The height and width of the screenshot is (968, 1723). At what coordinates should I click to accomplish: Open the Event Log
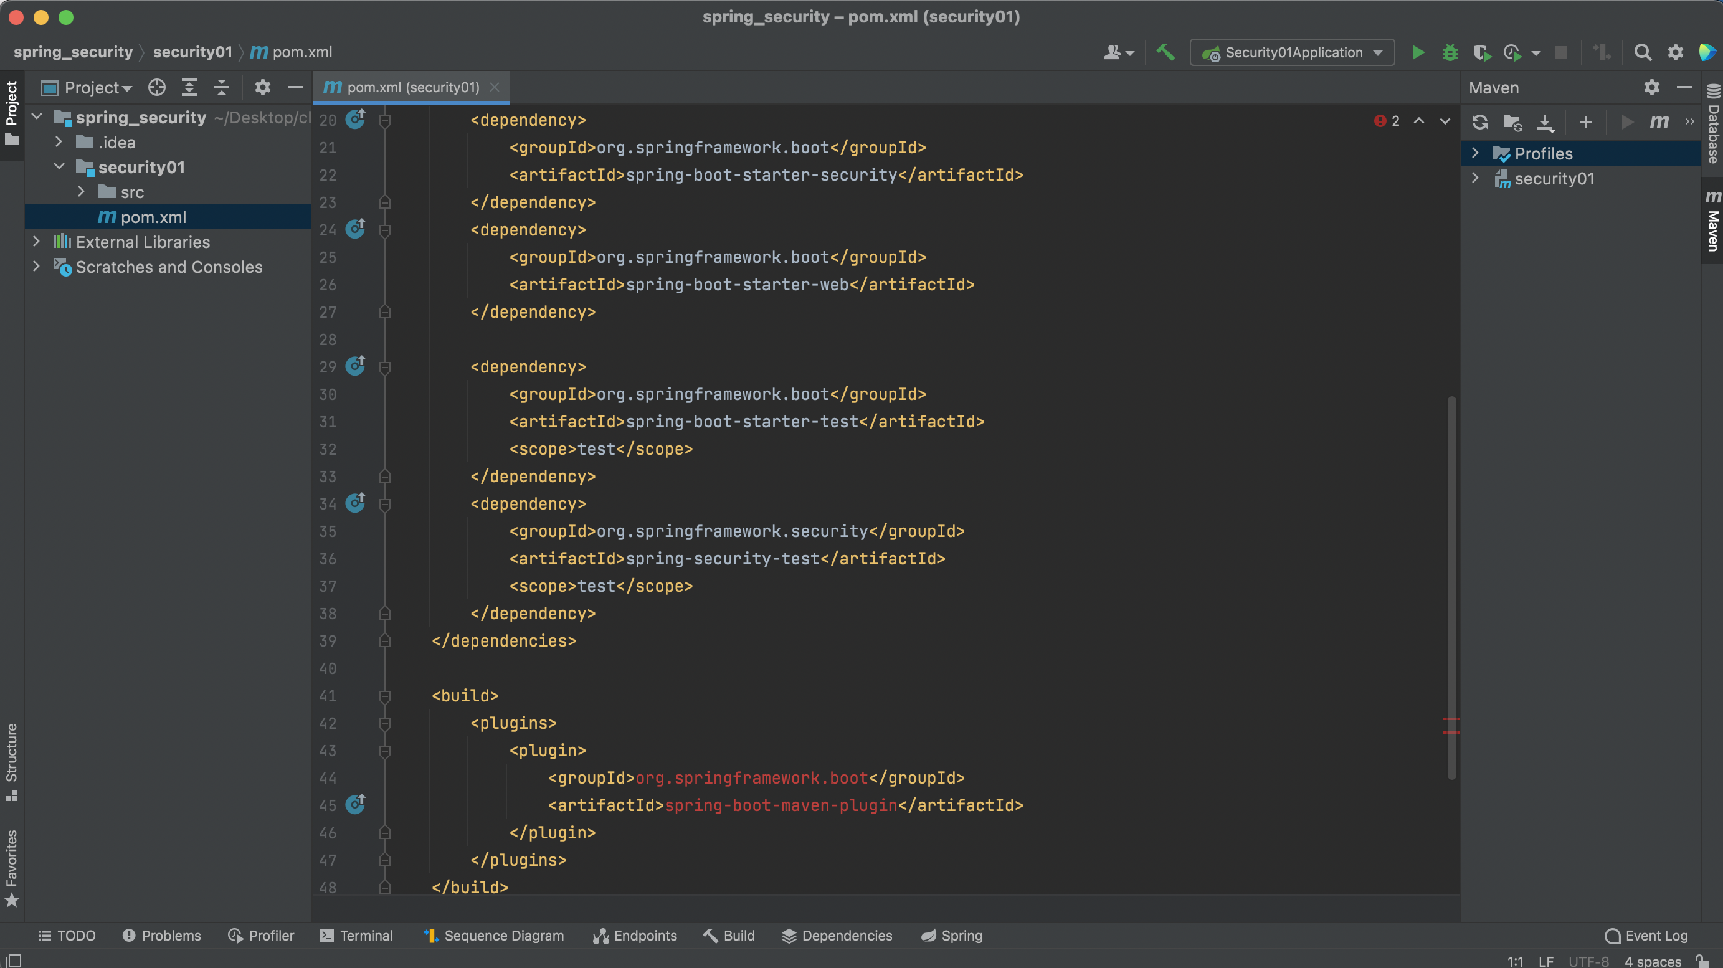coord(1646,935)
